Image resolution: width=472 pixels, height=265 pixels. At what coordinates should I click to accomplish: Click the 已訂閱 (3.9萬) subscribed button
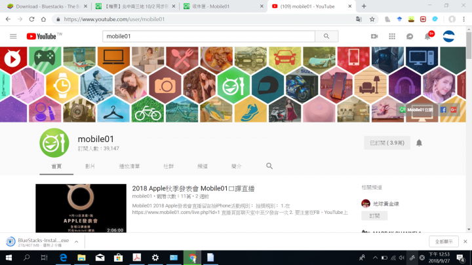pos(387,143)
